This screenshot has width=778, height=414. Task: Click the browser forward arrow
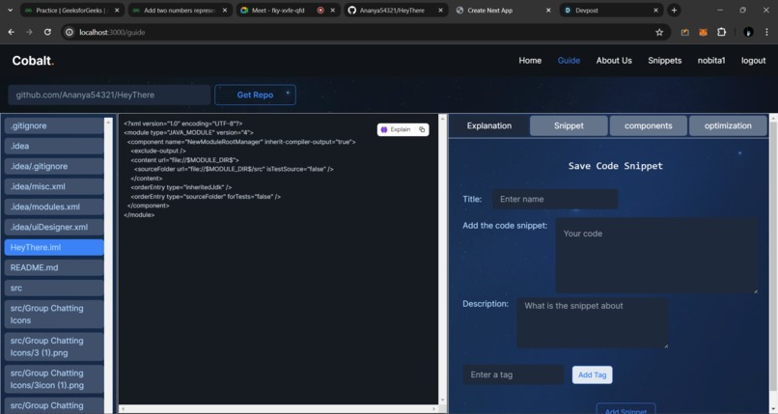point(29,32)
